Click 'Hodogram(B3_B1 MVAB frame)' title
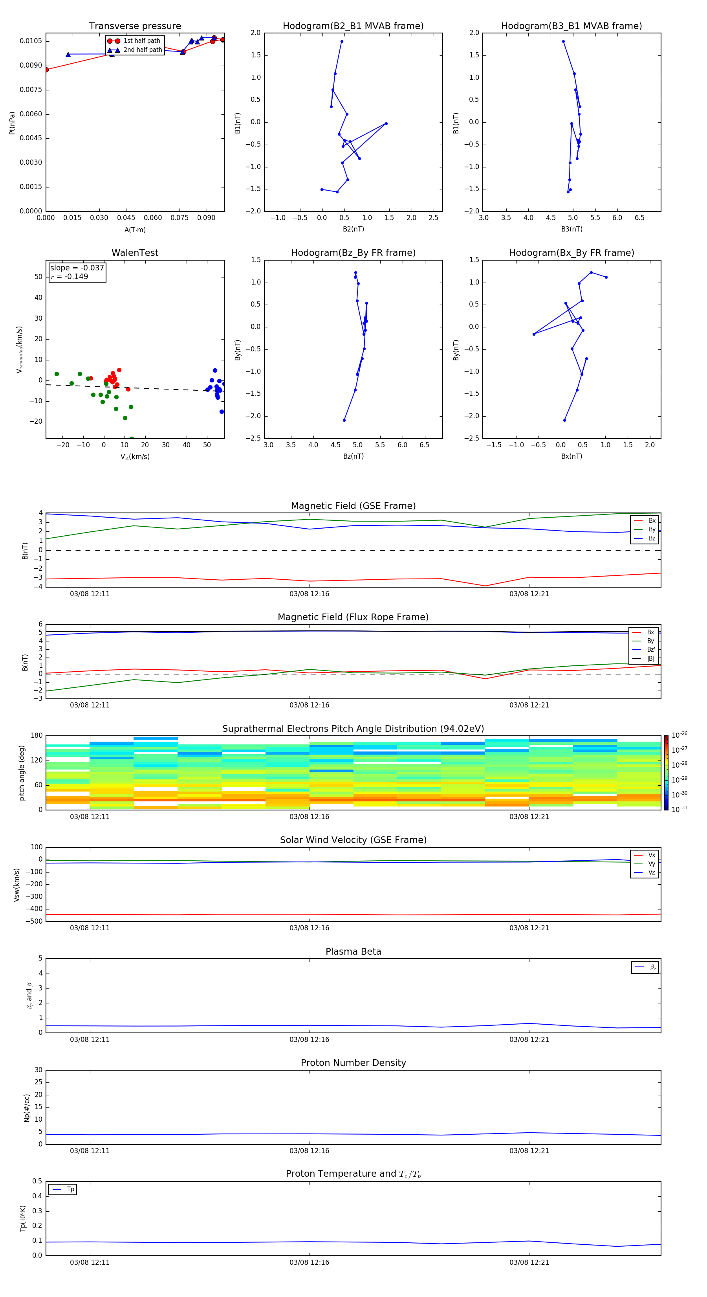Screen dimensions: 707x1297 (571, 26)
